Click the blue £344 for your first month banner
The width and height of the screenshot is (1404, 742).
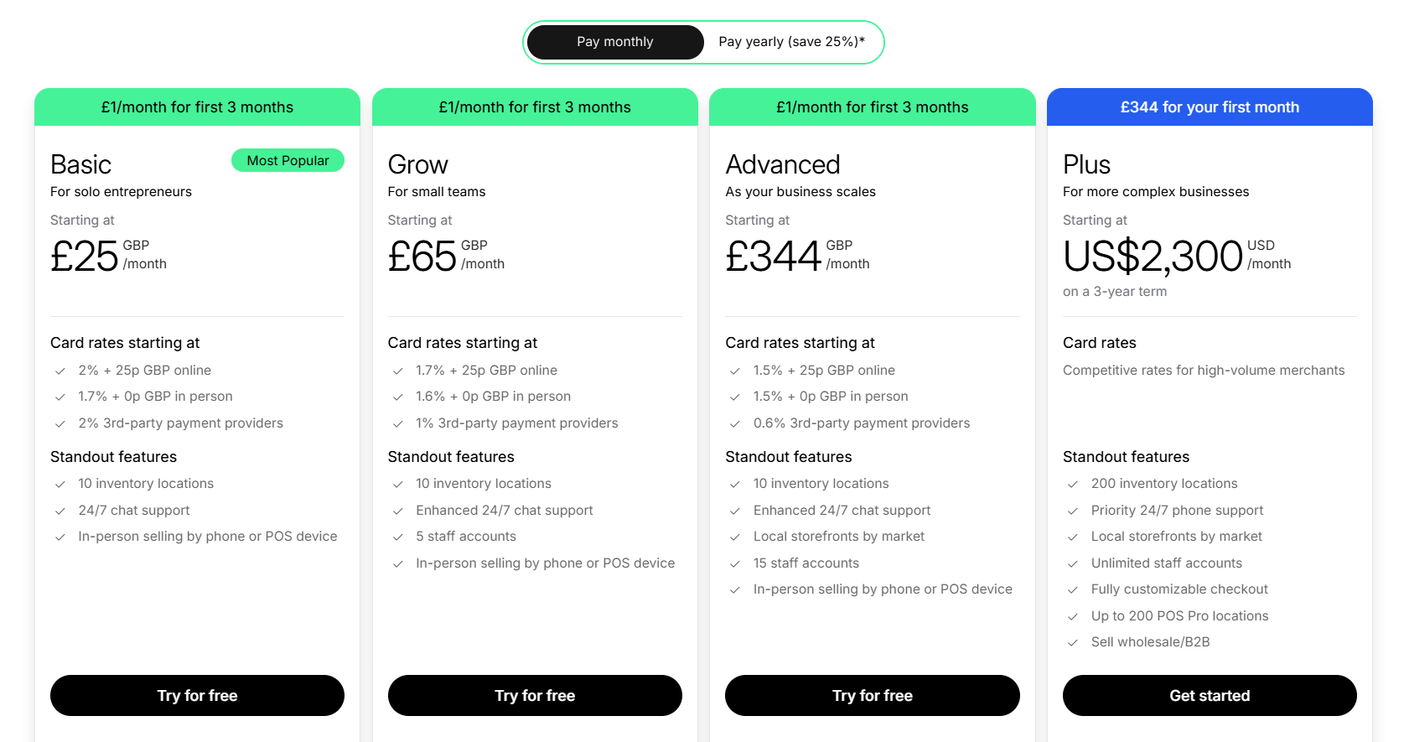click(x=1210, y=107)
